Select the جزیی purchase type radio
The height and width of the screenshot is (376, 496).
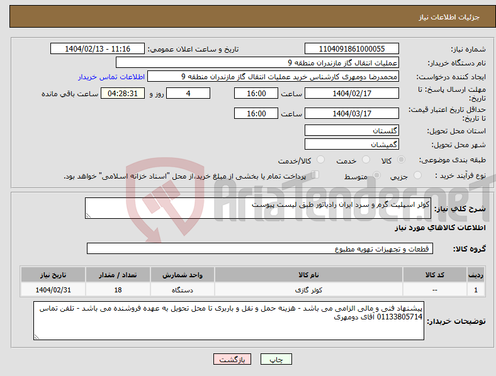417,175
